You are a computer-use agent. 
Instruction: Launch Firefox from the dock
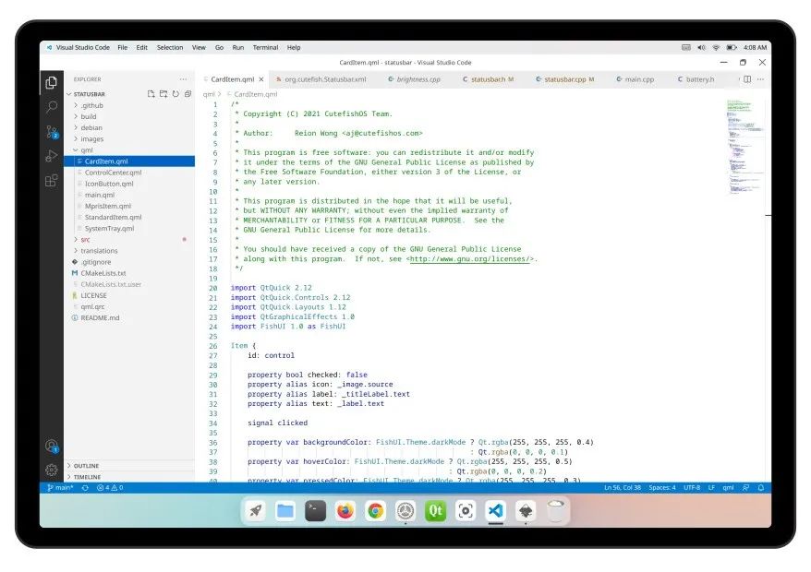point(345,510)
